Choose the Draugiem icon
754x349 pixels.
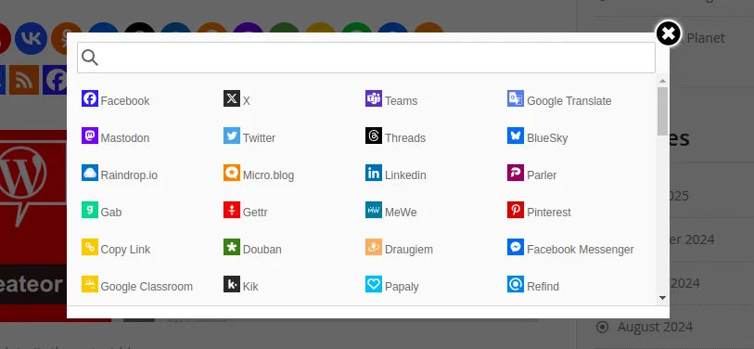click(374, 247)
